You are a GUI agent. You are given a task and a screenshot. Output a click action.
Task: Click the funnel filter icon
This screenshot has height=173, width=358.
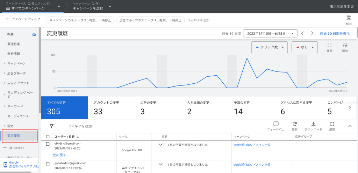coord(52,126)
